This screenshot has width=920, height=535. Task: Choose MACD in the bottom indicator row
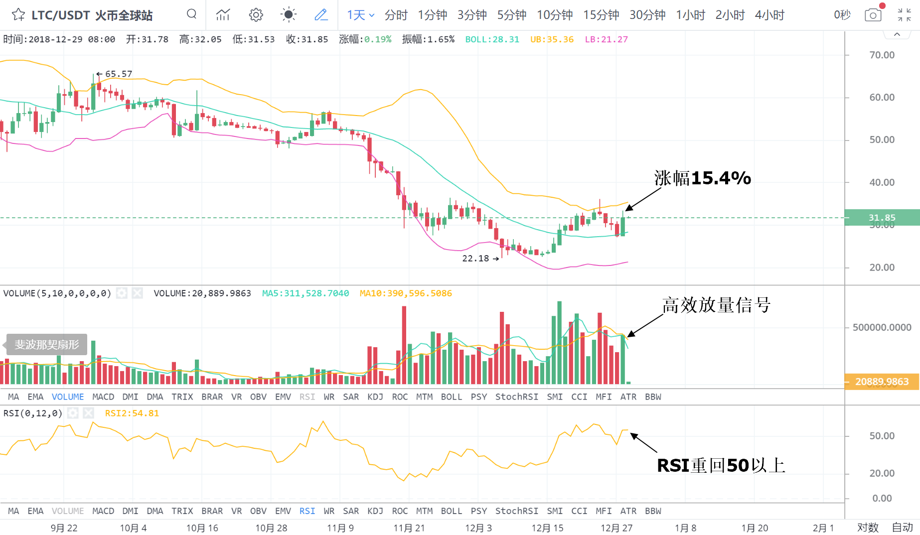[x=103, y=511]
